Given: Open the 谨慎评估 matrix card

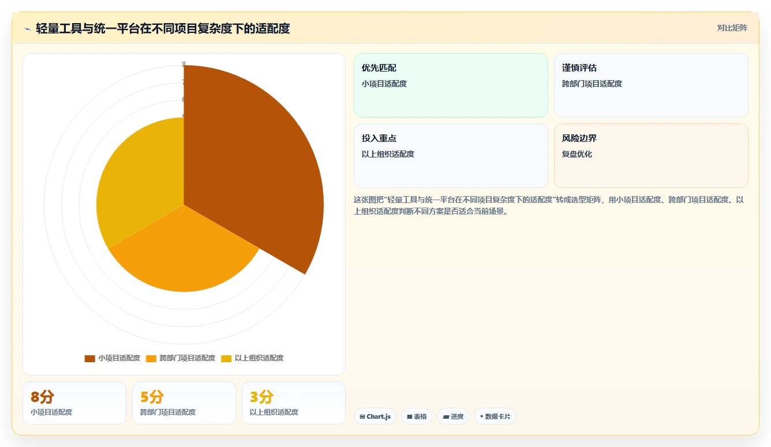Looking at the screenshot, I should (651, 85).
